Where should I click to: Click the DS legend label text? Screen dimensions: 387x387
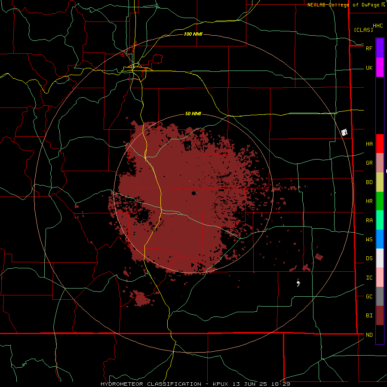pos(369,258)
